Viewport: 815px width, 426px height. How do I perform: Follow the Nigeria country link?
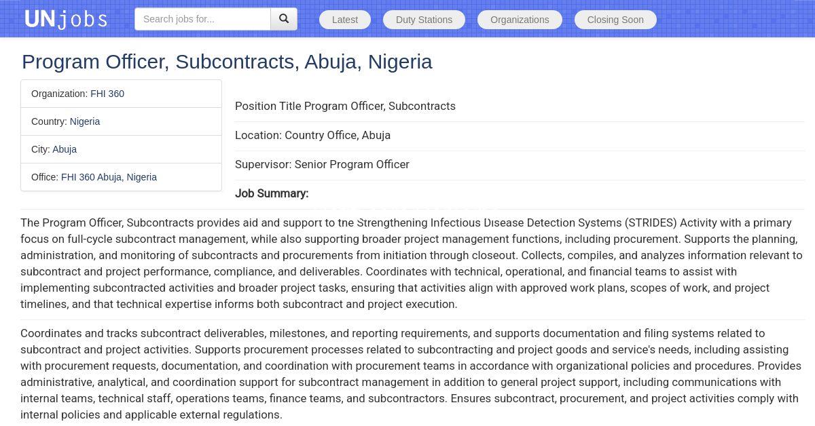click(x=85, y=121)
